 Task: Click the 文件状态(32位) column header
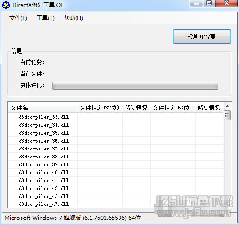(x=99, y=108)
